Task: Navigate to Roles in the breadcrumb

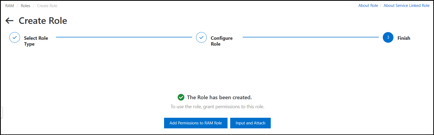Action: pyautogui.click(x=25, y=6)
